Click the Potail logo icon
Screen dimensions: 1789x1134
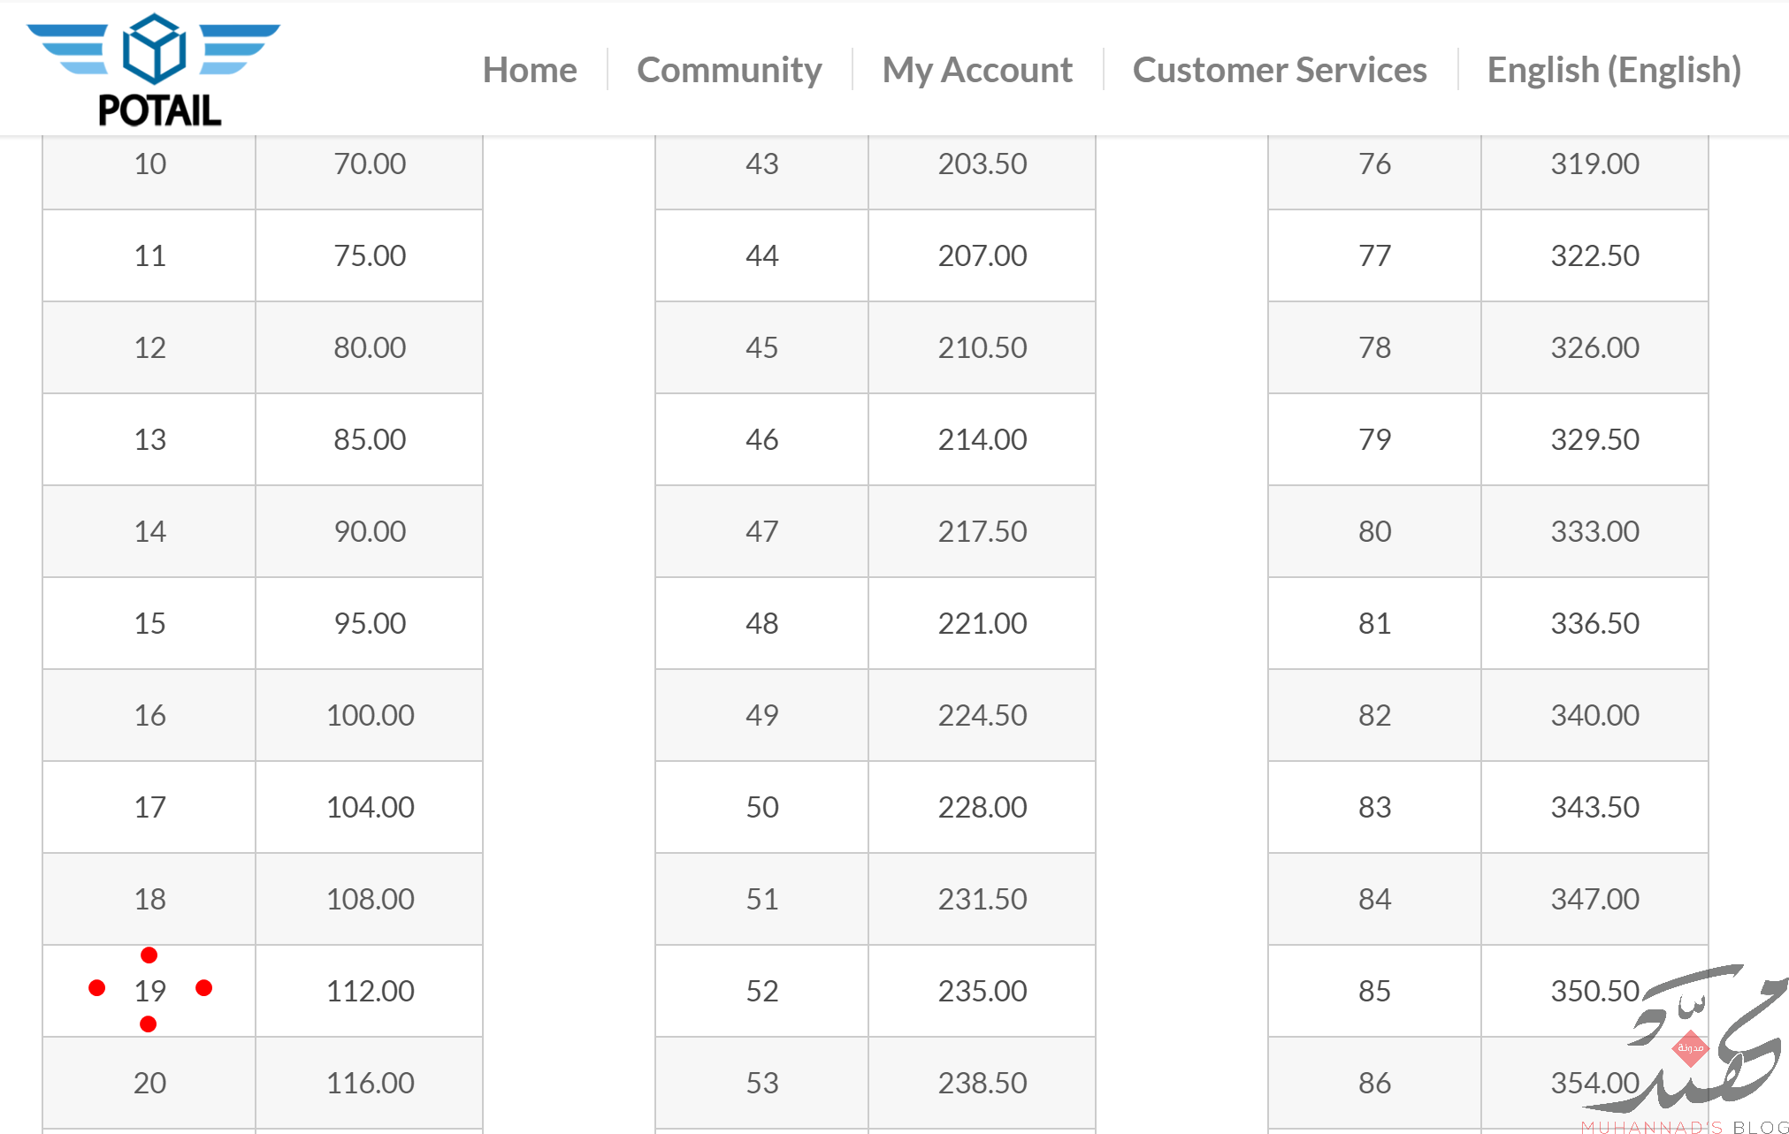[x=154, y=70]
